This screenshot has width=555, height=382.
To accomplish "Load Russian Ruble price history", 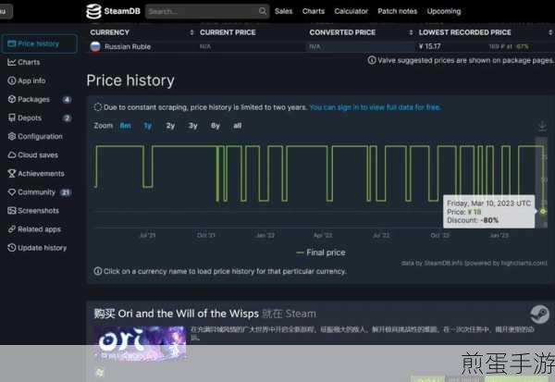I will click(128, 47).
